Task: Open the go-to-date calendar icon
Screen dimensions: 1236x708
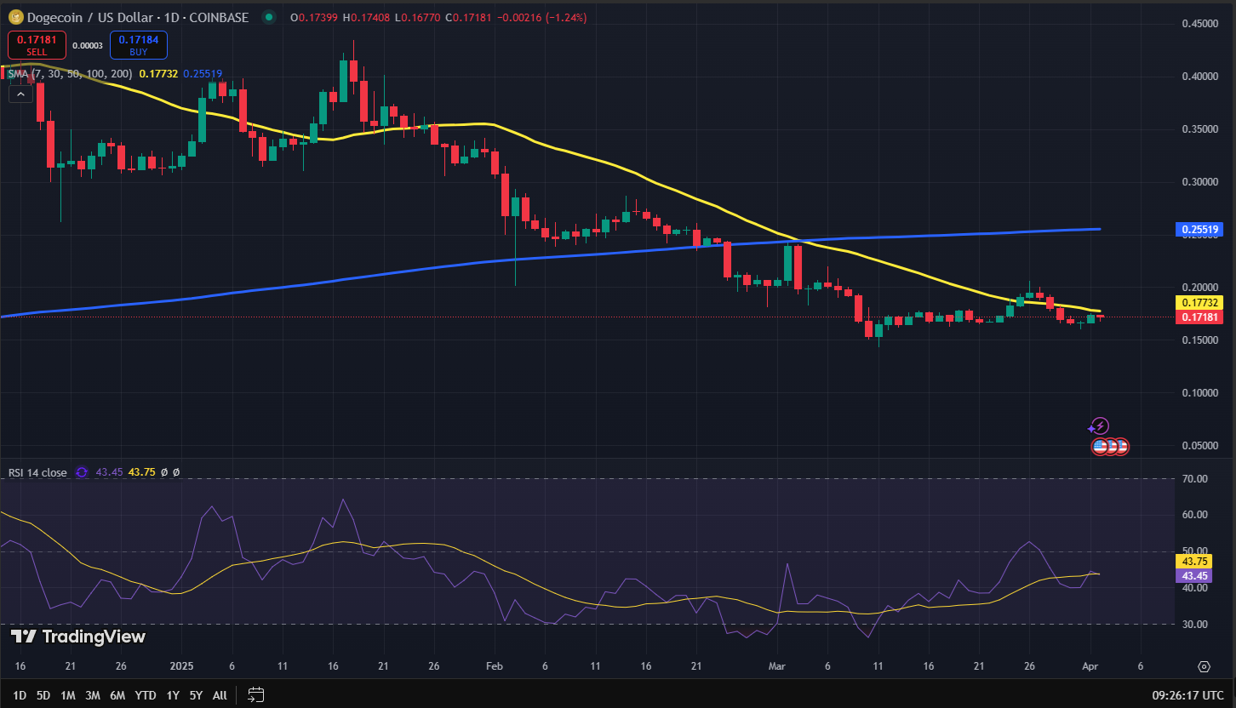Action: click(255, 695)
